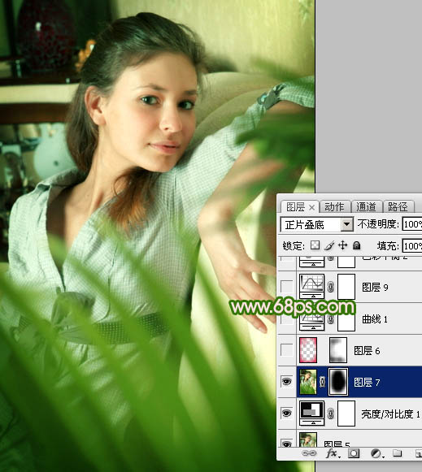Create new adjustment layer half-circle icon
The width and height of the screenshot is (422, 472).
376,453
